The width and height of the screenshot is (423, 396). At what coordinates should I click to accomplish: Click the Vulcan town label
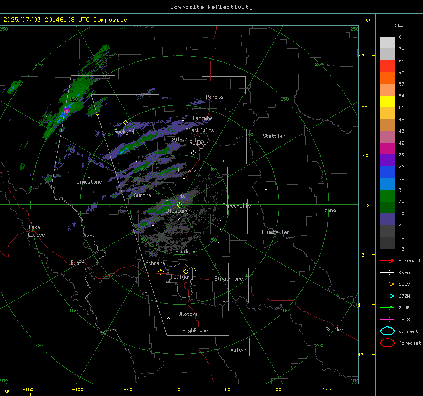point(239,350)
